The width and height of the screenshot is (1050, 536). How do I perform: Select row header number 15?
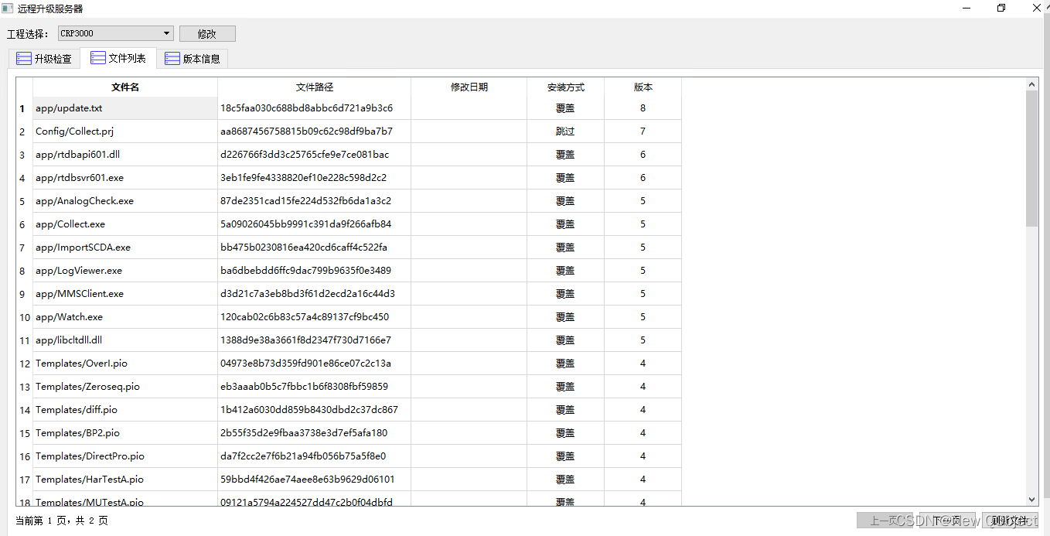tap(24, 433)
